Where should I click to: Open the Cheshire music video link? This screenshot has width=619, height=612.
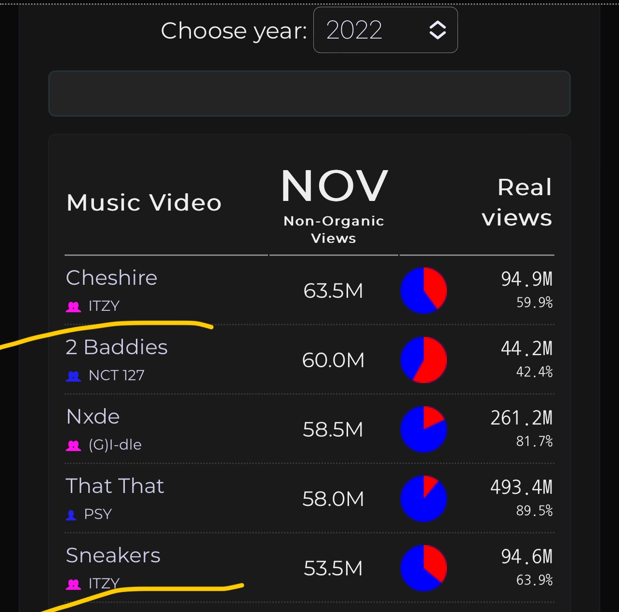coord(111,278)
